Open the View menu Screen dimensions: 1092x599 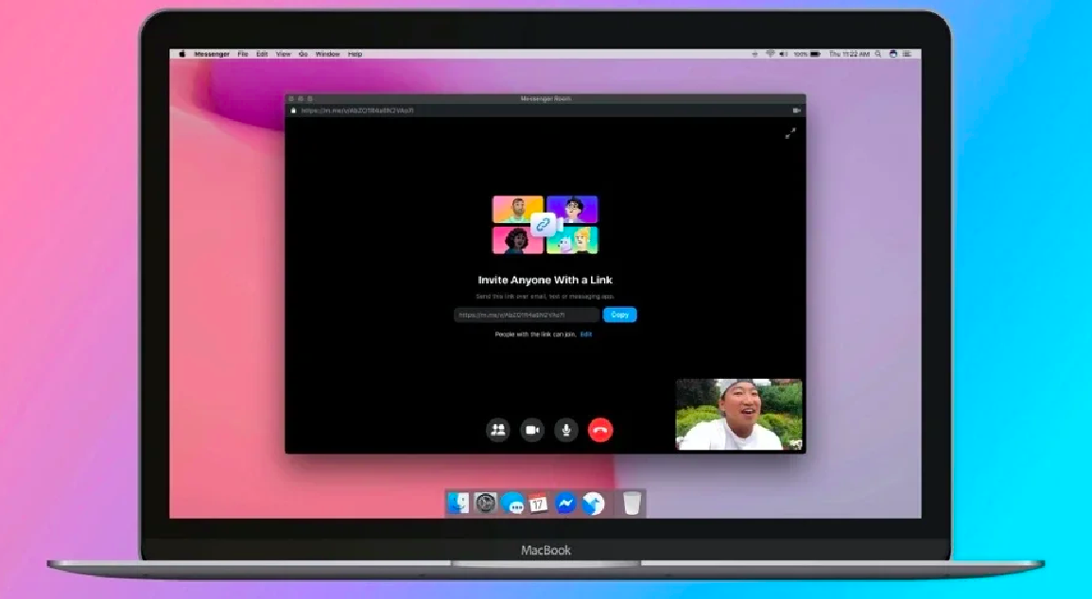click(283, 55)
